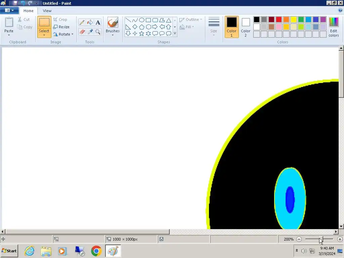344x258 pixels.
Task: Choose the Up arrow shape
Action: [x=169, y=27]
